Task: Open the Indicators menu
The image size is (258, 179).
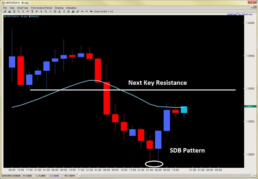Action: pyautogui.click(x=71, y=8)
